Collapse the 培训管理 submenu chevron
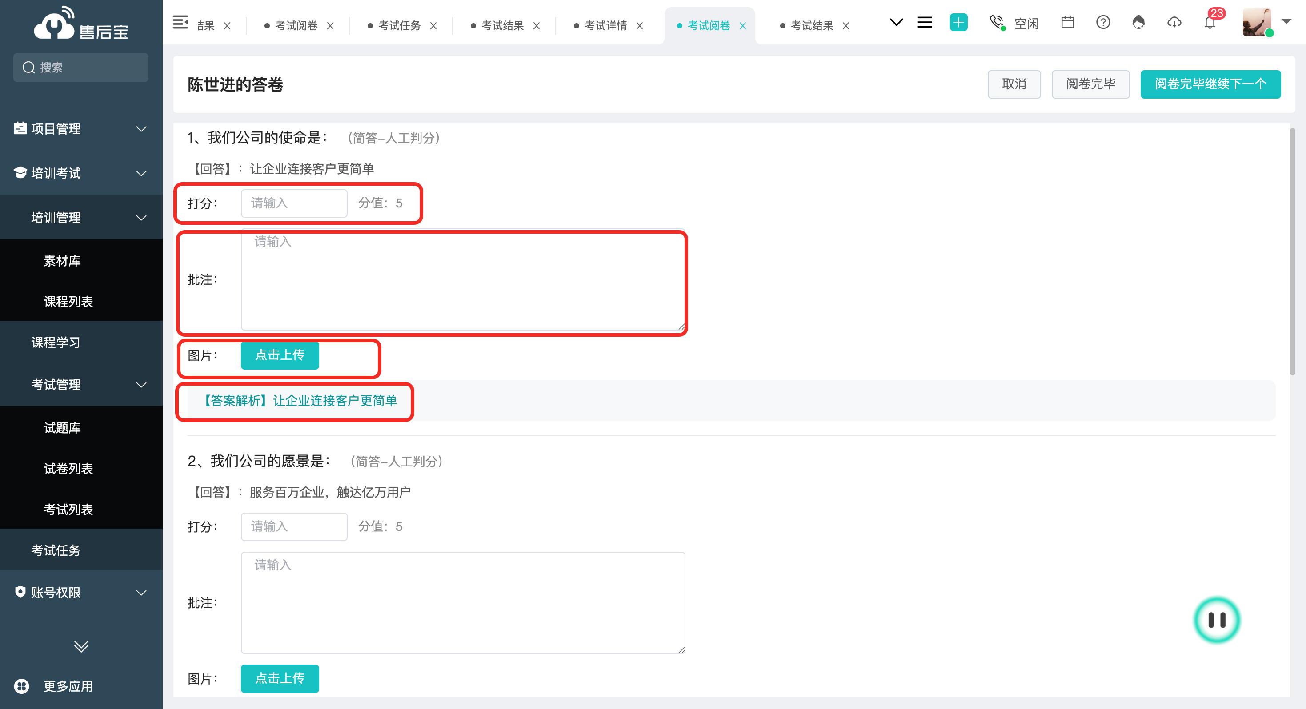Screen dimensions: 1306x709 pyautogui.click(x=141, y=218)
